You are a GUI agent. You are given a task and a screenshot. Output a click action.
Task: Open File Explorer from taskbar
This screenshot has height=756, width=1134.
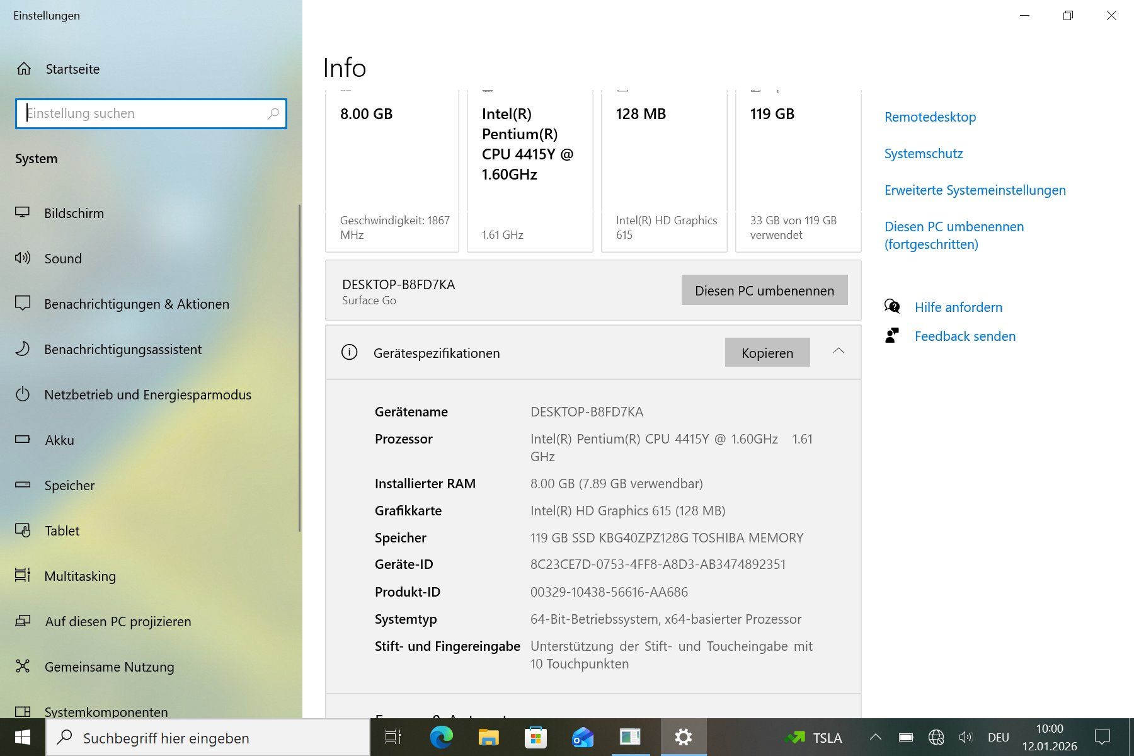(488, 737)
